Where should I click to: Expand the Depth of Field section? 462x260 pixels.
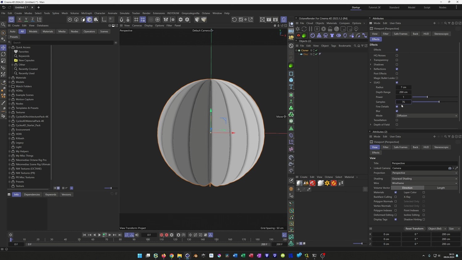pyautogui.click(x=371, y=125)
